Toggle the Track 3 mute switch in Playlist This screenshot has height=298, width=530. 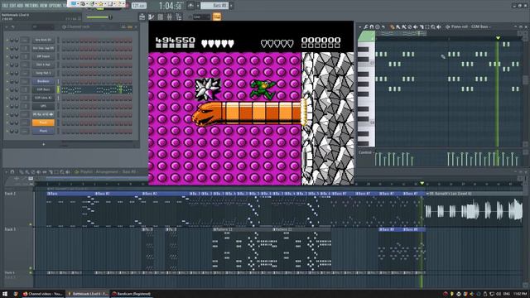31,268
